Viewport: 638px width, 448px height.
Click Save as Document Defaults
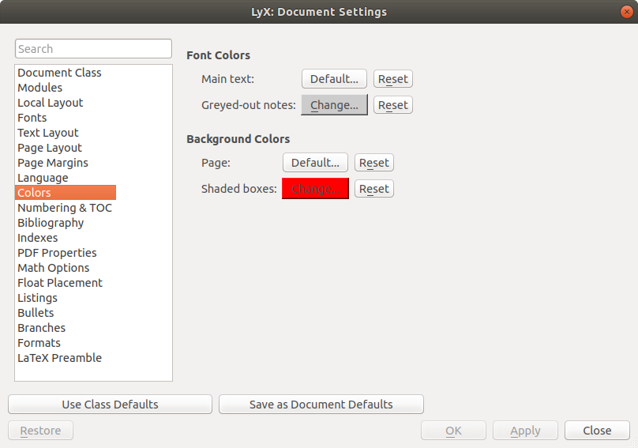(x=321, y=405)
